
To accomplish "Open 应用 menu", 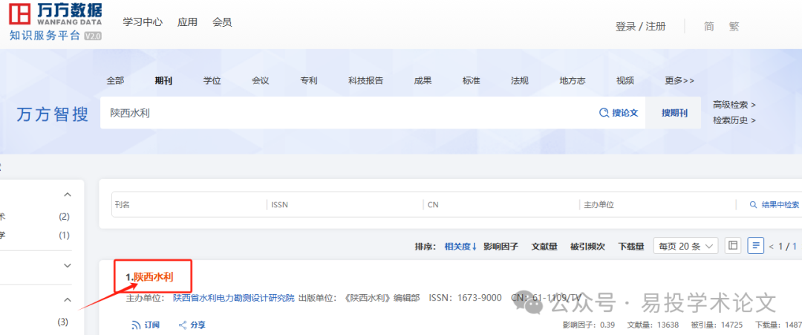I will [x=187, y=22].
